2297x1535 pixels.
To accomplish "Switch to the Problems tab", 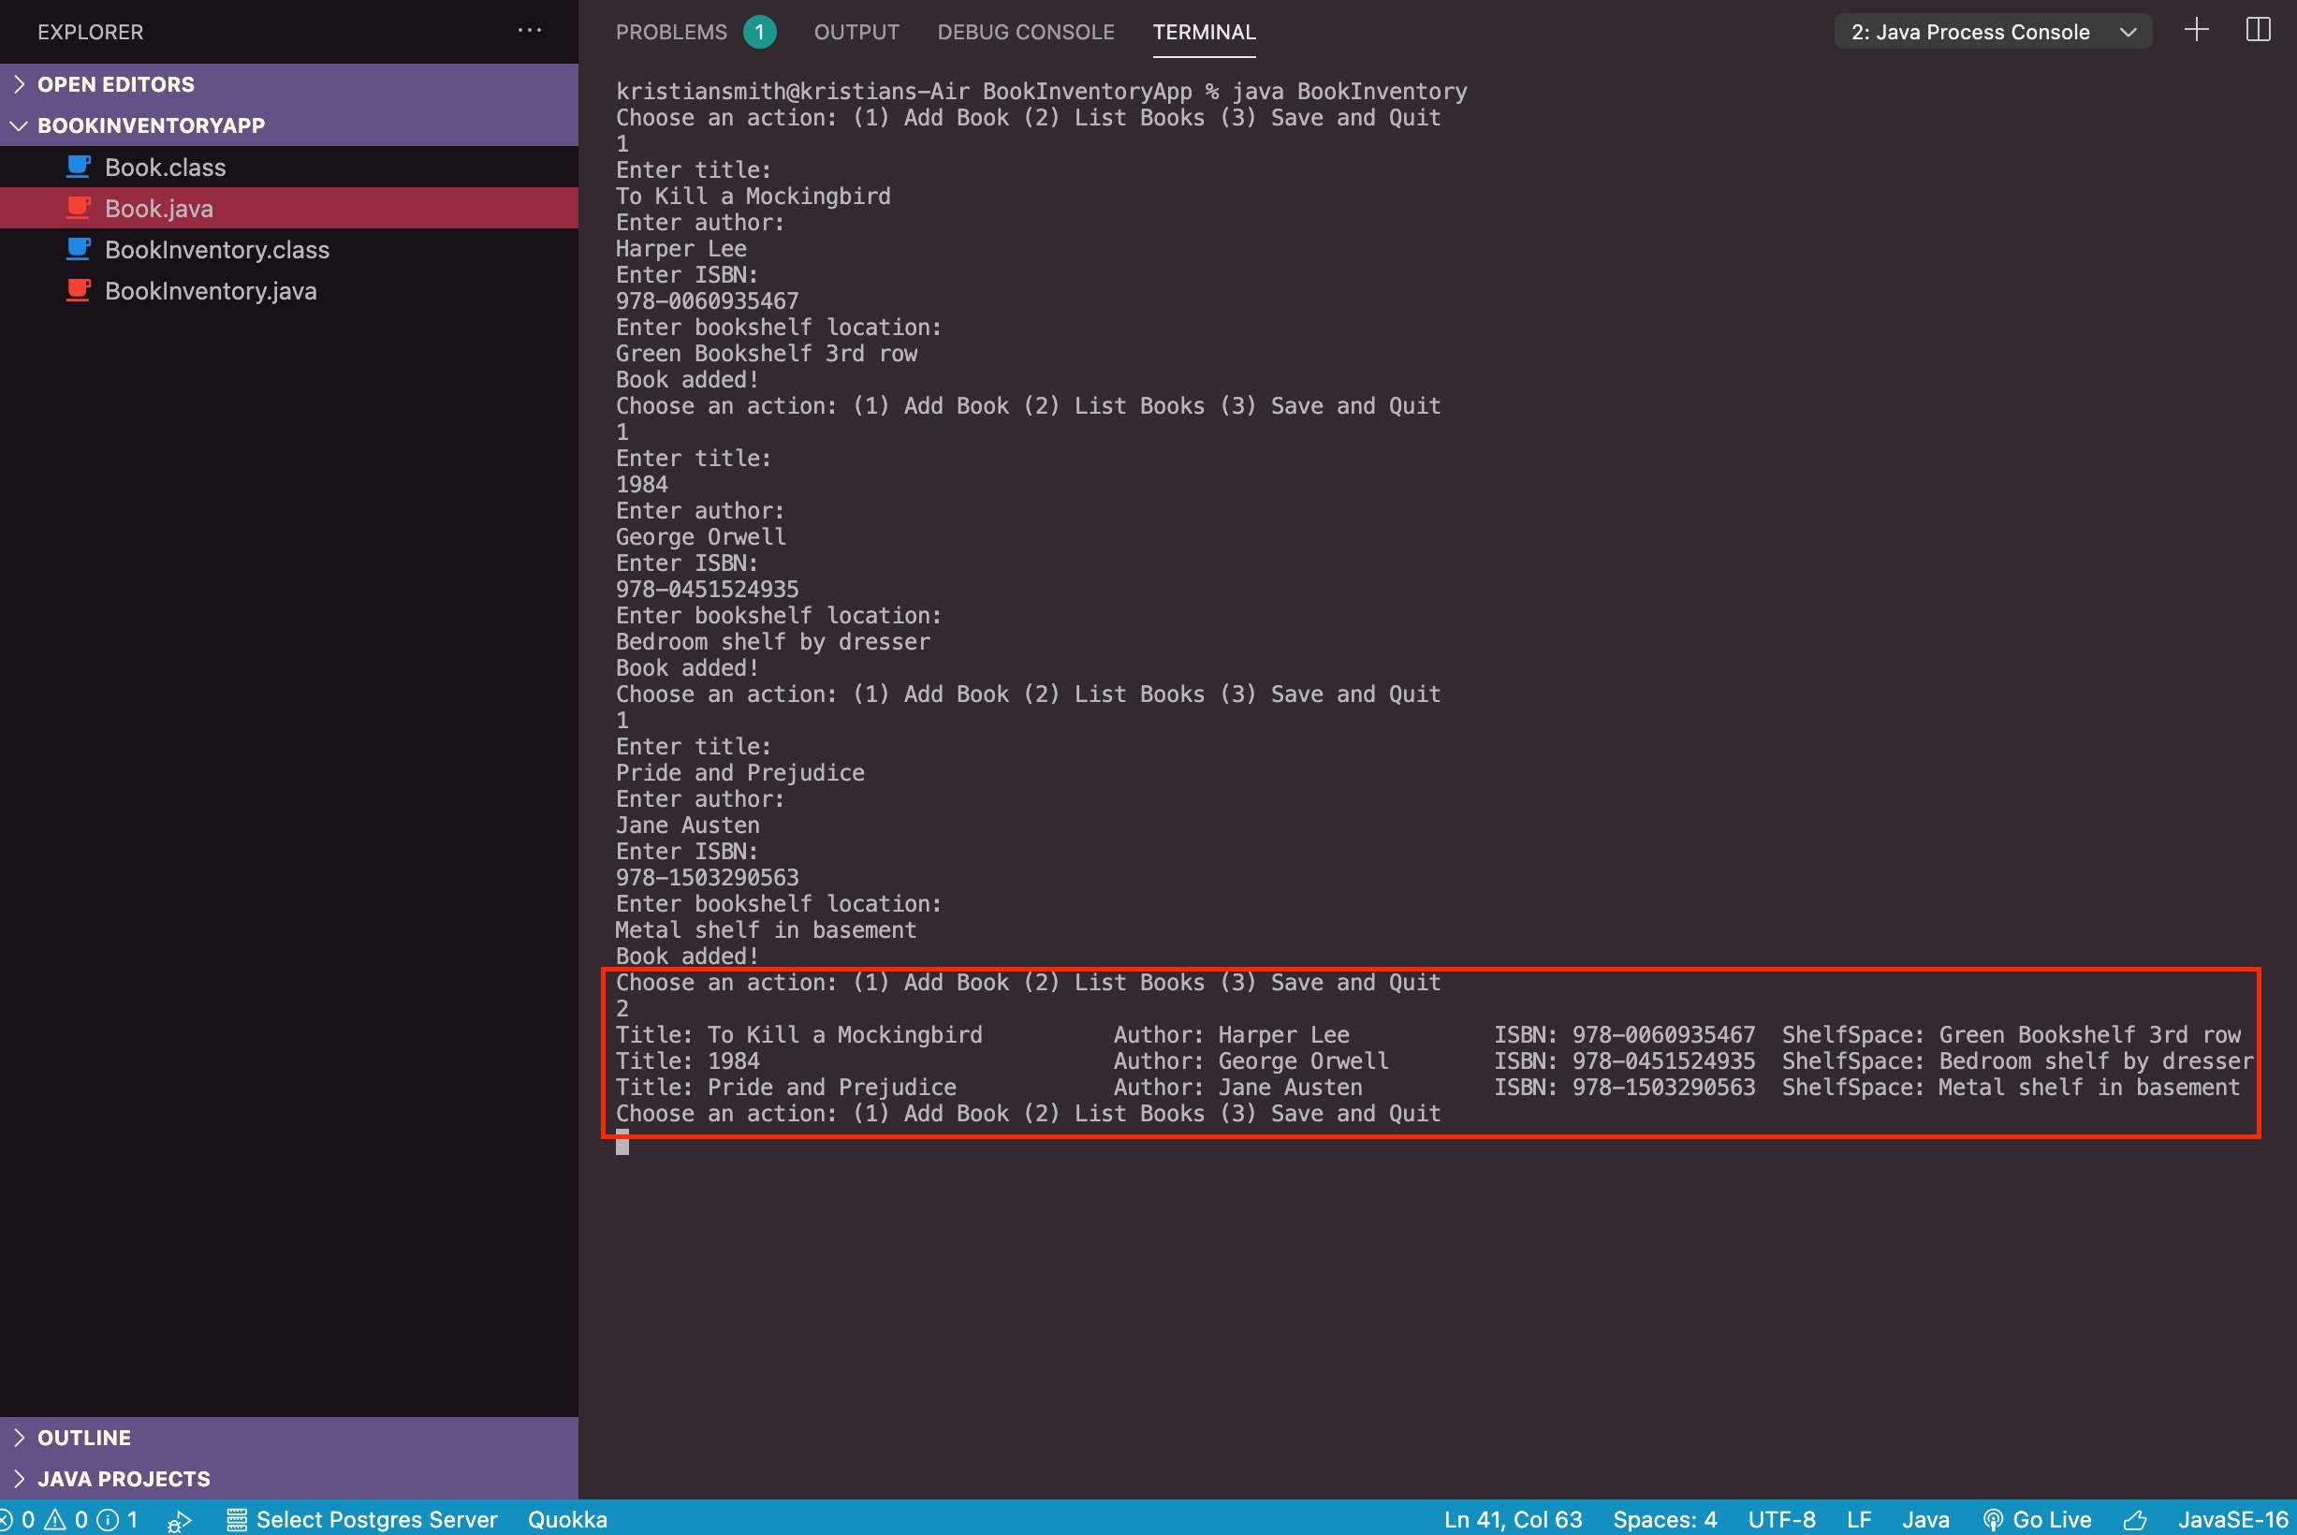I will coord(671,31).
